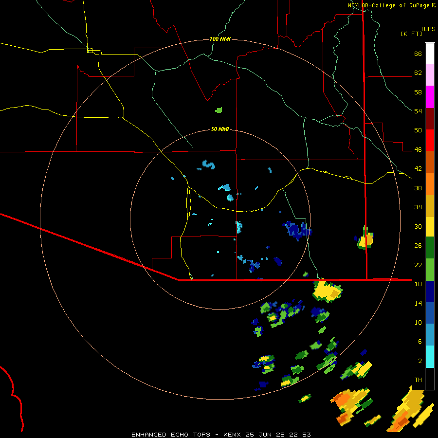Select legend value "2"
The image size is (438, 438).
tap(420, 361)
